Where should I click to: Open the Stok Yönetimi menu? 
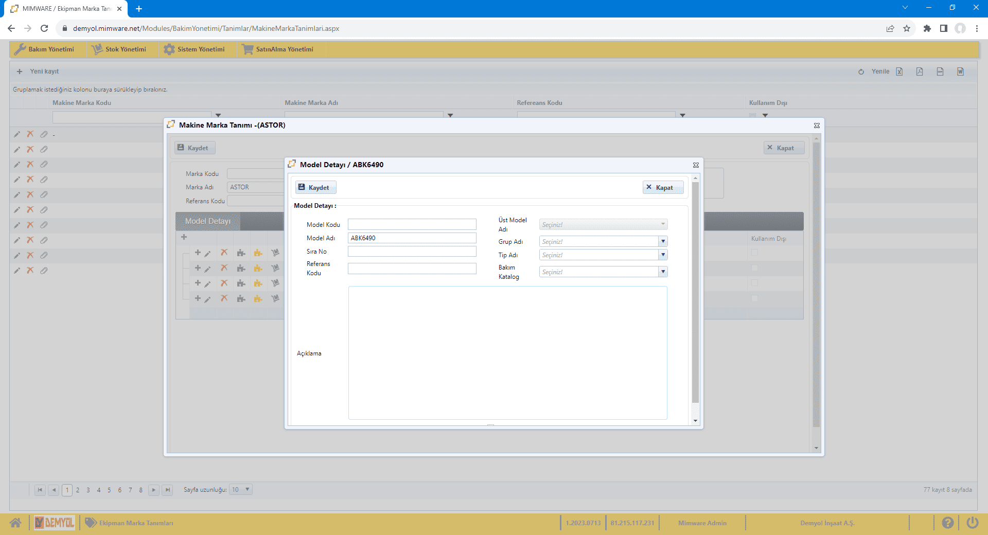(119, 49)
